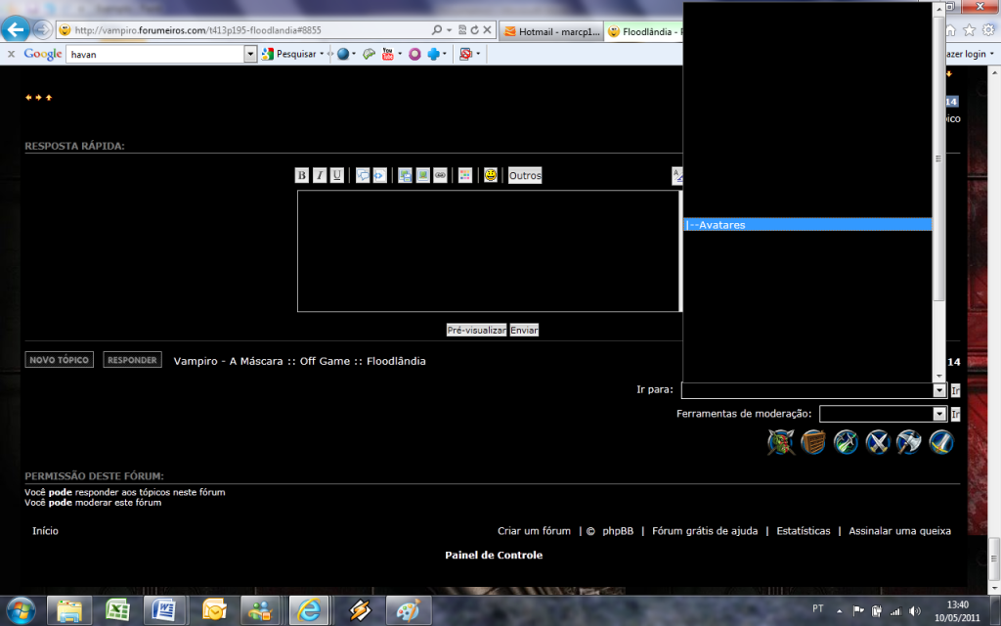This screenshot has height=626, width=1001.
Task: Open the Off Game breadcrumb link
Action: click(325, 361)
